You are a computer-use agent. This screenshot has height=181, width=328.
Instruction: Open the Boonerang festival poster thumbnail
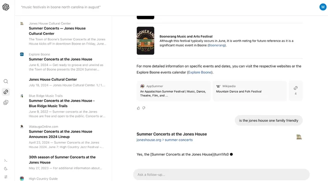click(145, 41)
